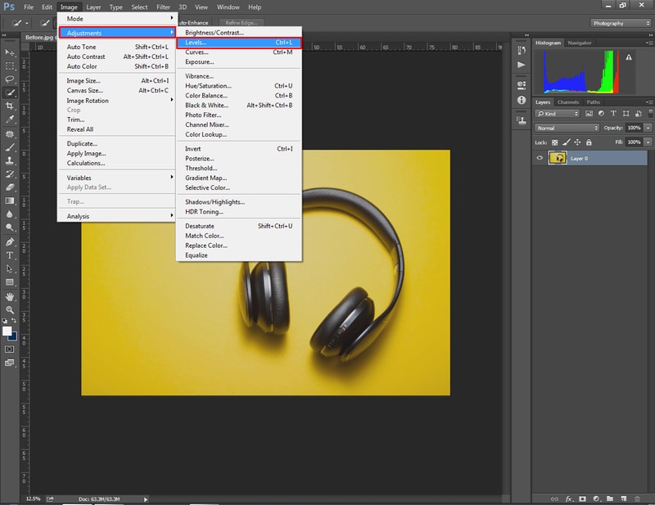Select the Pen tool

[x=9, y=241]
